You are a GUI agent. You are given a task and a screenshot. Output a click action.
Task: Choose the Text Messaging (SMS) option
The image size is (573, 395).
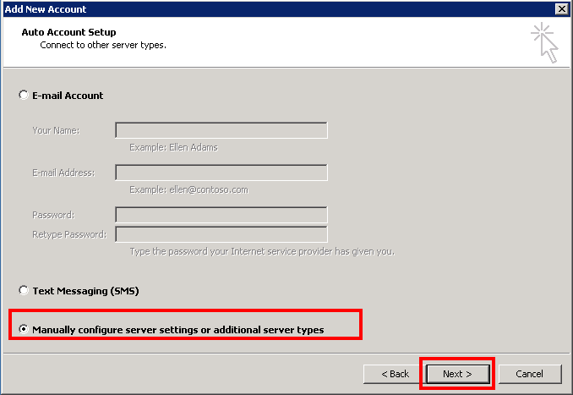(23, 290)
